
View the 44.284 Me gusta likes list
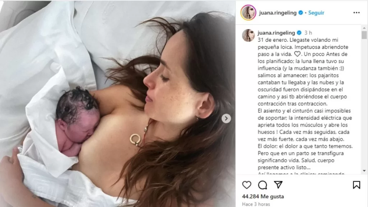pos(263,197)
